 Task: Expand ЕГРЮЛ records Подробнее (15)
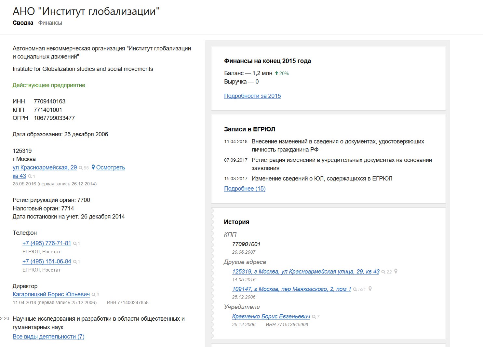click(x=245, y=189)
